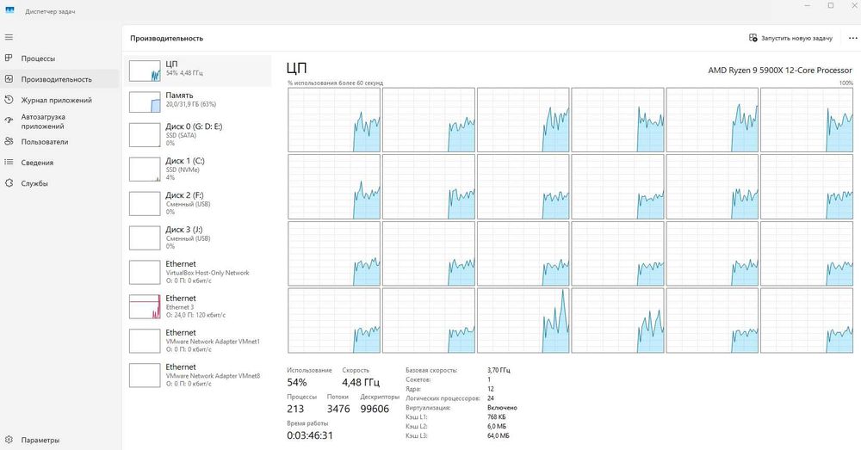Viewport: 861px width, 450px height.
Task: Open Журнал приложений history icon
Action: coord(9,100)
